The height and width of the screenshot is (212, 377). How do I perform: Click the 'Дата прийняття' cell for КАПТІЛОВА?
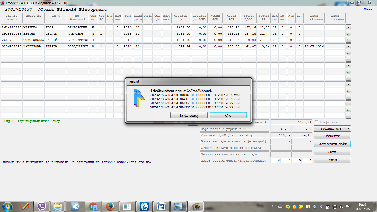pyautogui.click(x=314, y=46)
